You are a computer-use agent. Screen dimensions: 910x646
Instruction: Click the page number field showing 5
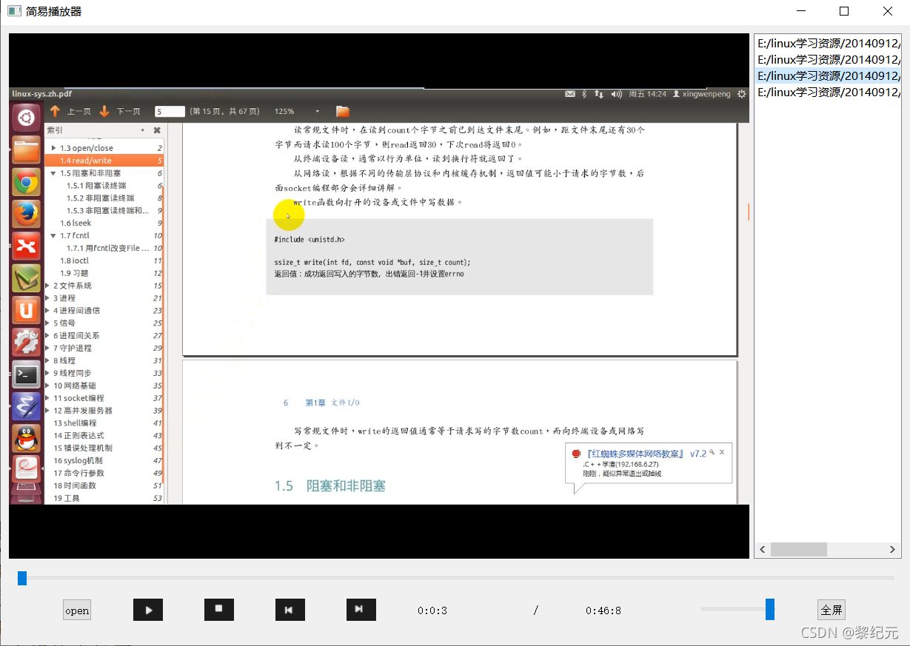tap(170, 112)
